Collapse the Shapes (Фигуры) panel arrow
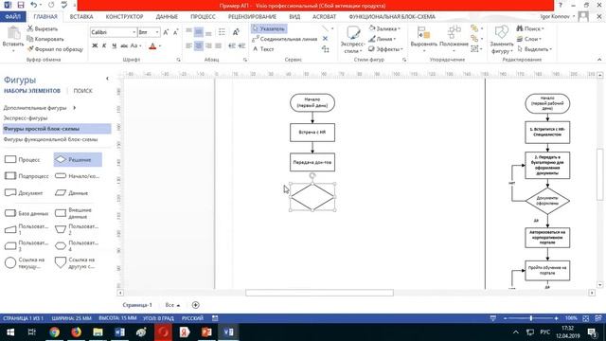The width and height of the screenshot is (606, 341). [107, 79]
